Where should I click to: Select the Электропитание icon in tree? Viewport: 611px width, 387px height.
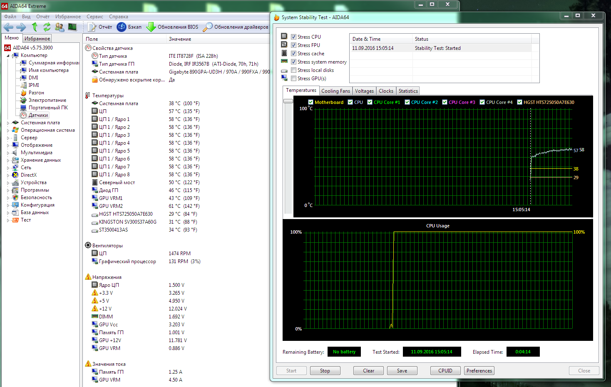24,100
